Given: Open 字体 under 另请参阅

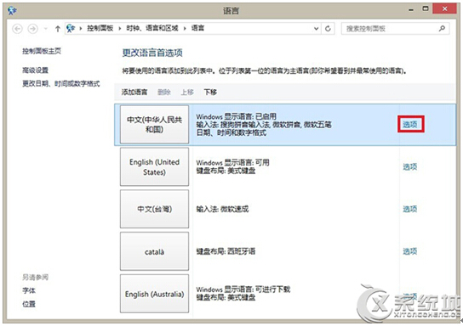Looking at the screenshot, I should pos(29,290).
